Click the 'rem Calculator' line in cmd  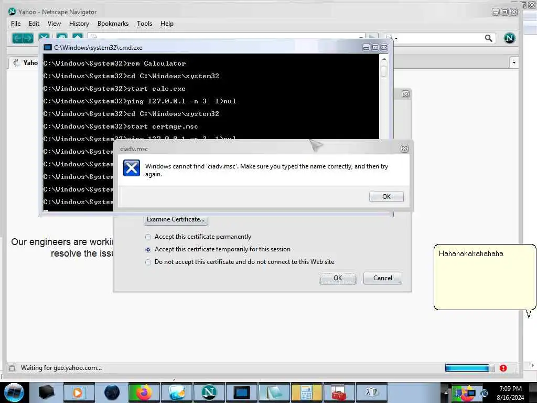coord(114,63)
